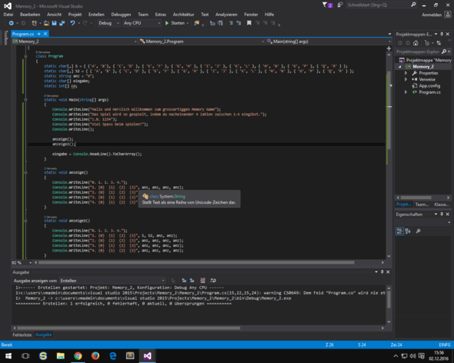Click the bookmark toolbar icon
The image size is (454, 363).
point(249,23)
